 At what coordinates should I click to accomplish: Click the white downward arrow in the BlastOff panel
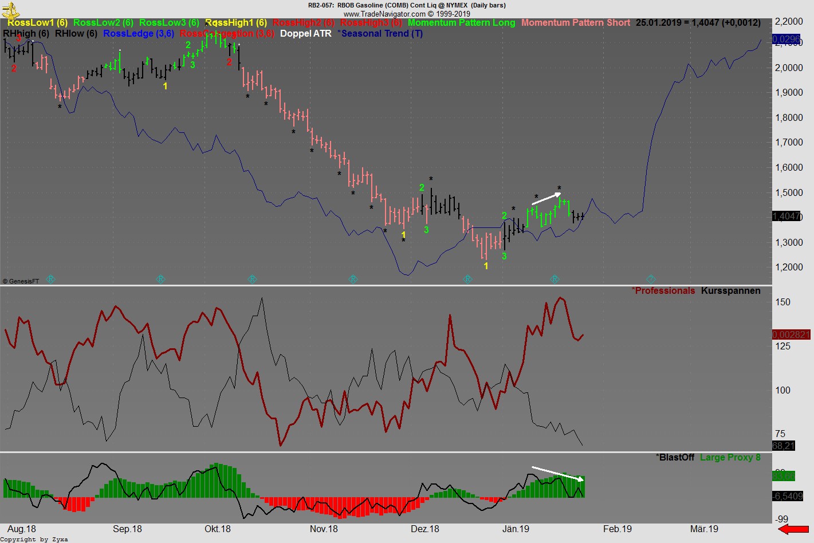[557, 473]
